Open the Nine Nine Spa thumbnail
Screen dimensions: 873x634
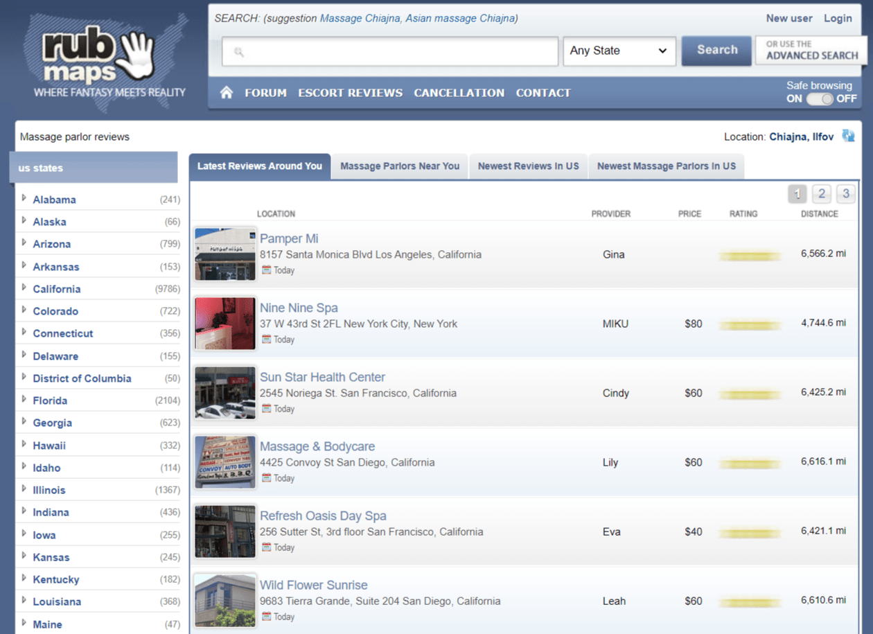tap(225, 324)
